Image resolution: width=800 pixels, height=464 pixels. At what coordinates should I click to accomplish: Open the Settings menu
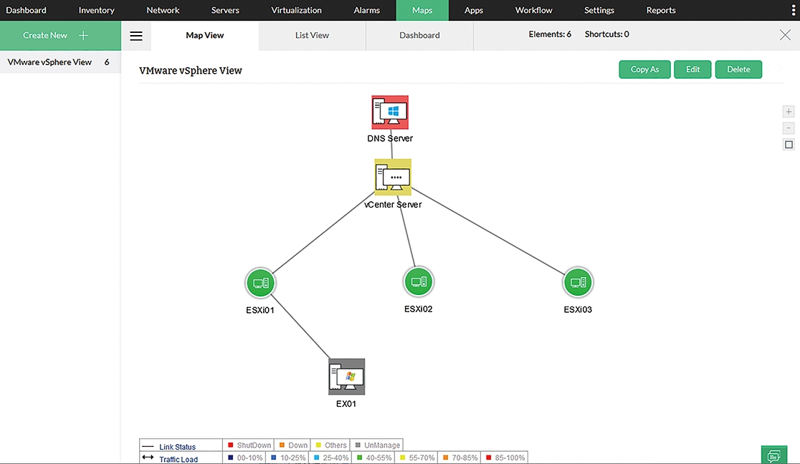coord(599,10)
